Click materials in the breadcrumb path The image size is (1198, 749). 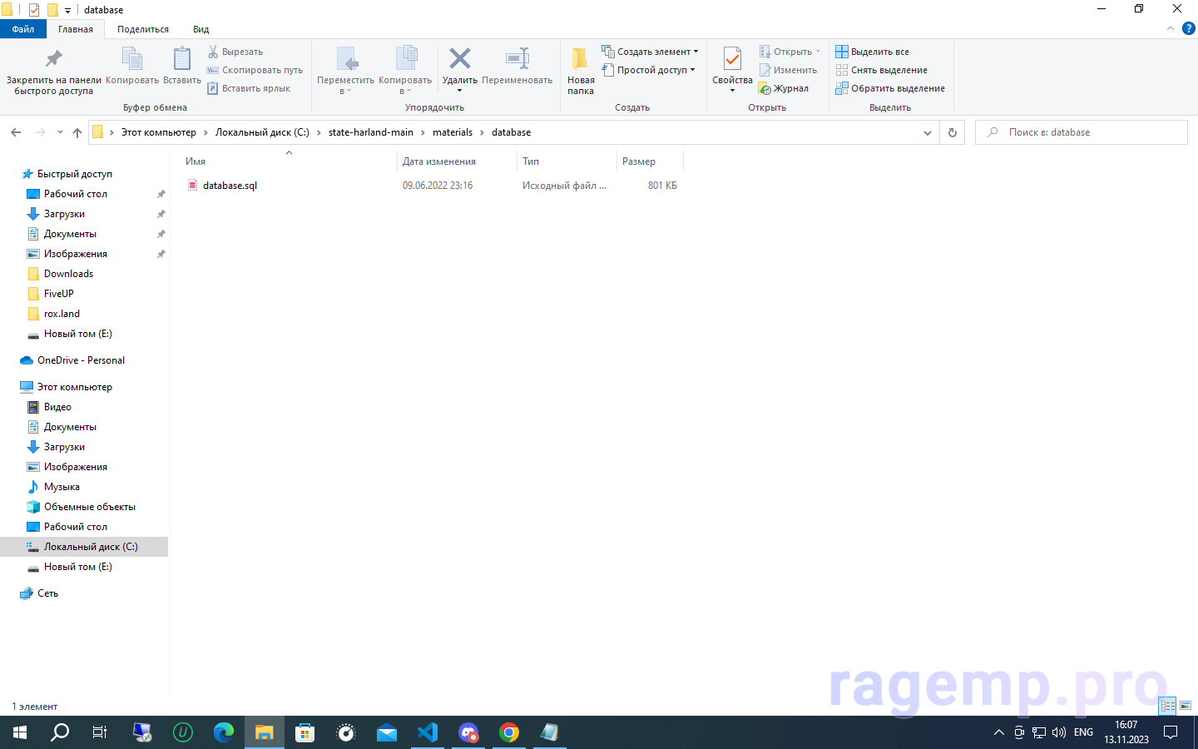(452, 132)
